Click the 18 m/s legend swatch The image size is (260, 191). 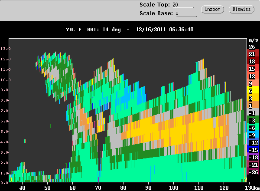[x=253, y=61]
